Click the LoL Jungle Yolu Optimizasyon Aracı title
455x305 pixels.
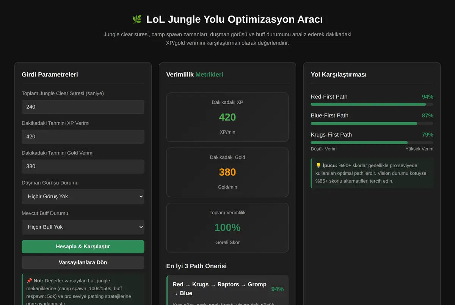pyautogui.click(x=234, y=19)
